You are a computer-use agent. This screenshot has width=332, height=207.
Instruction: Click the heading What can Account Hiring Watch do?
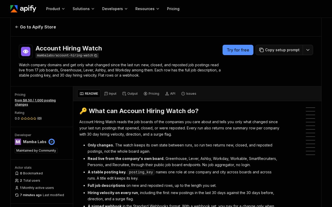(139, 111)
